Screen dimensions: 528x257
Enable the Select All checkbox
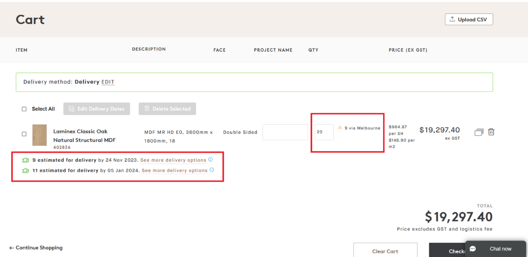point(24,109)
